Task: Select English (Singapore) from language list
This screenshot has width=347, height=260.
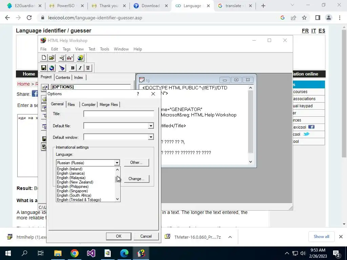Action: 86,191
